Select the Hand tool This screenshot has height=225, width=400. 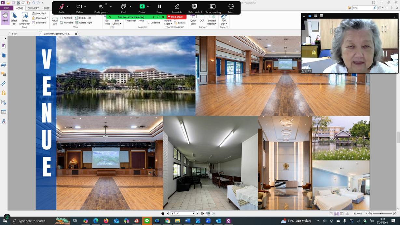point(5,18)
